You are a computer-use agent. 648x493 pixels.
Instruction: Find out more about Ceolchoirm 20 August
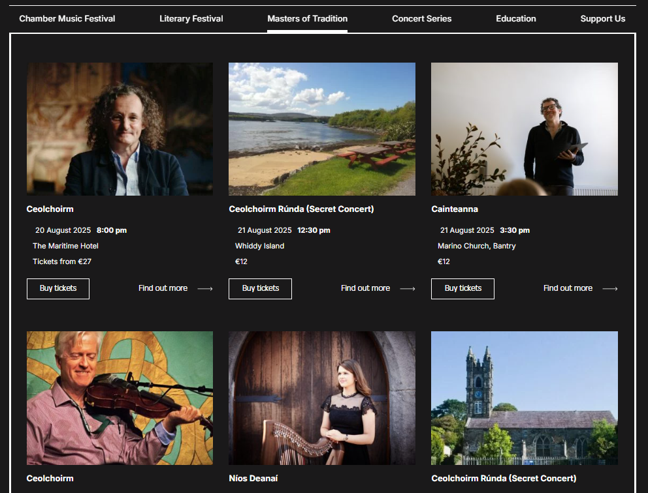(163, 288)
